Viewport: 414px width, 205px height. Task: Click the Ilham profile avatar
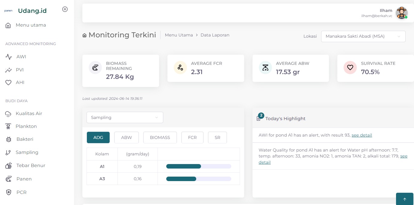[401, 13]
